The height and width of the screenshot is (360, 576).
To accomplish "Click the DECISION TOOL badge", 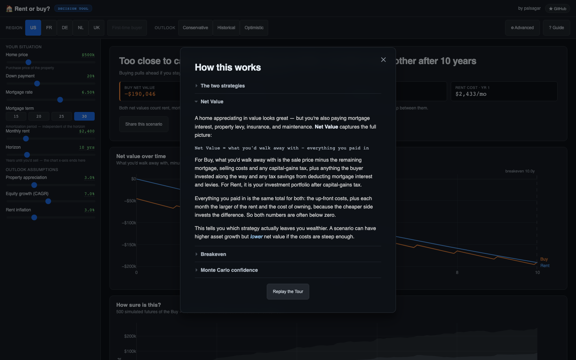I will tap(73, 9).
